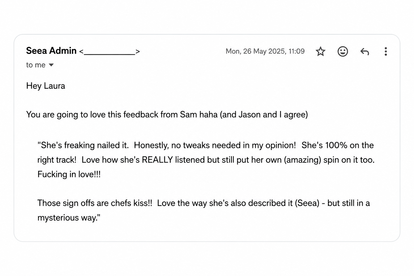Click the word 'REALLY' in the quote
The image size is (414, 276).
coord(157,160)
